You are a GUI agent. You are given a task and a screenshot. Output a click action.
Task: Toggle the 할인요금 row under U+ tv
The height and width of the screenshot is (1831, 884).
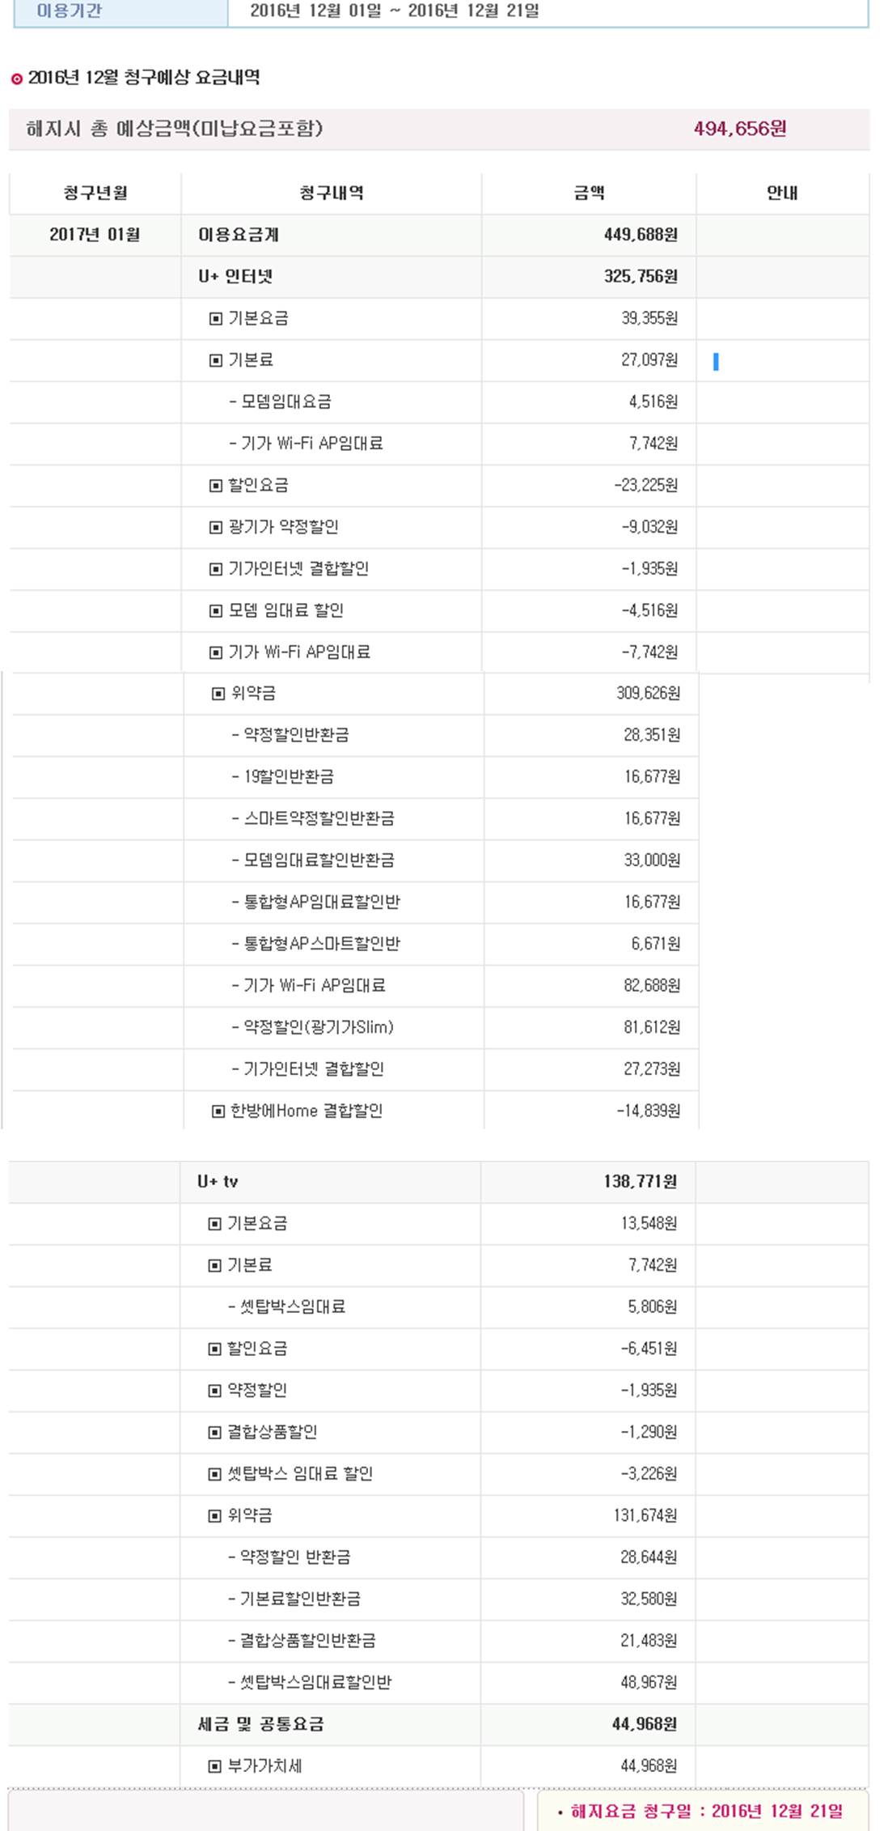(x=215, y=1349)
